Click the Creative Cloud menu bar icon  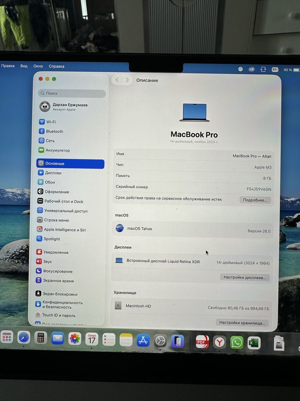point(252,69)
